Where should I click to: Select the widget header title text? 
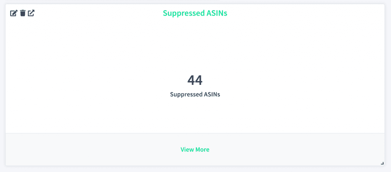click(195, 13)
